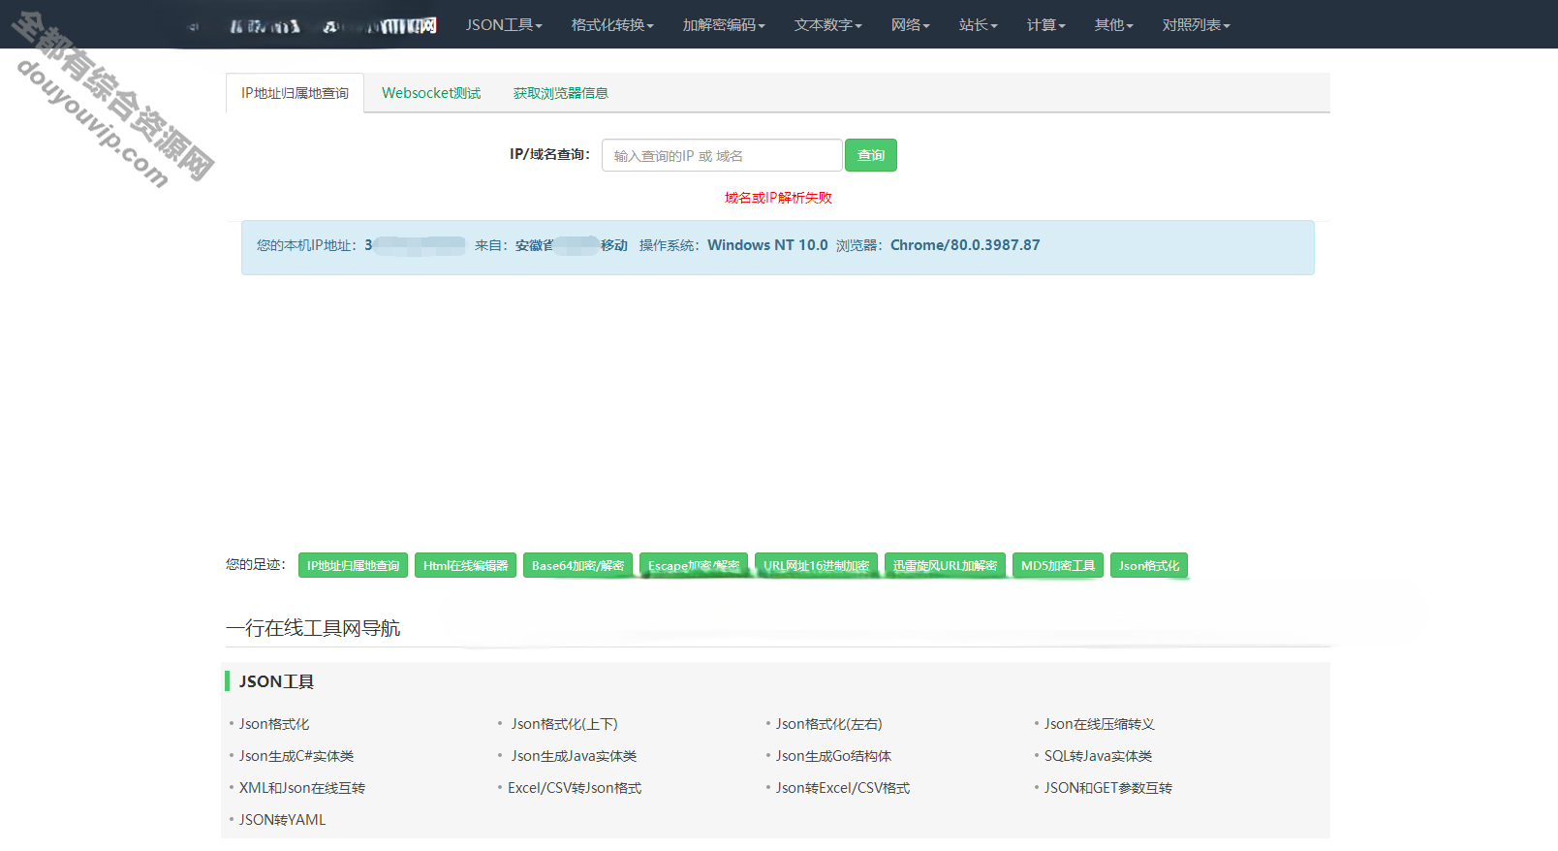Open Base64加密/解密 footprint button
The image size is (1558, 851).
pyautogui.click(x=577, y=565)
